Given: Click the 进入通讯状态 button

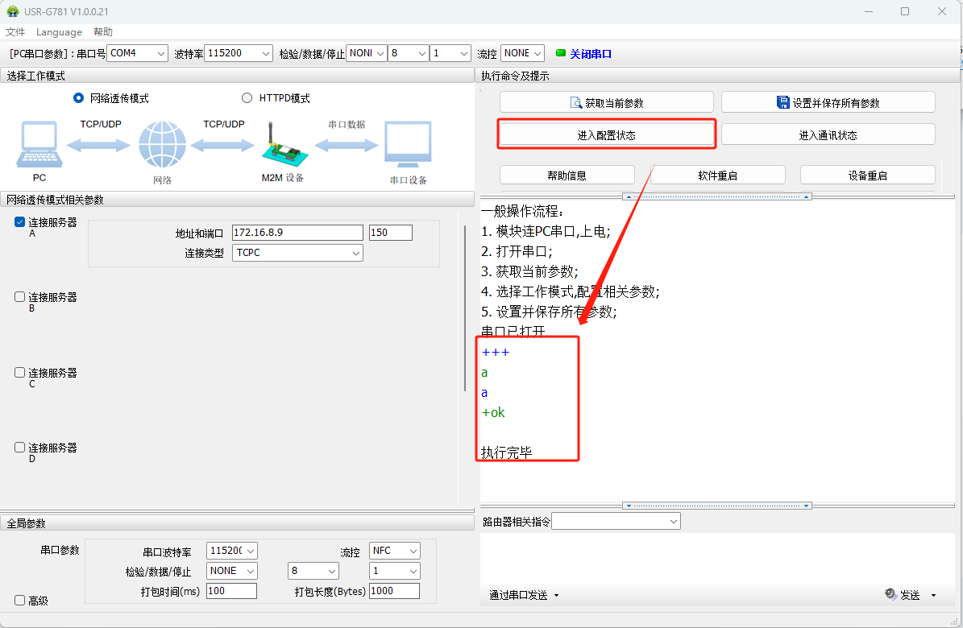Looking at the screenshot, I should [828, 134].
